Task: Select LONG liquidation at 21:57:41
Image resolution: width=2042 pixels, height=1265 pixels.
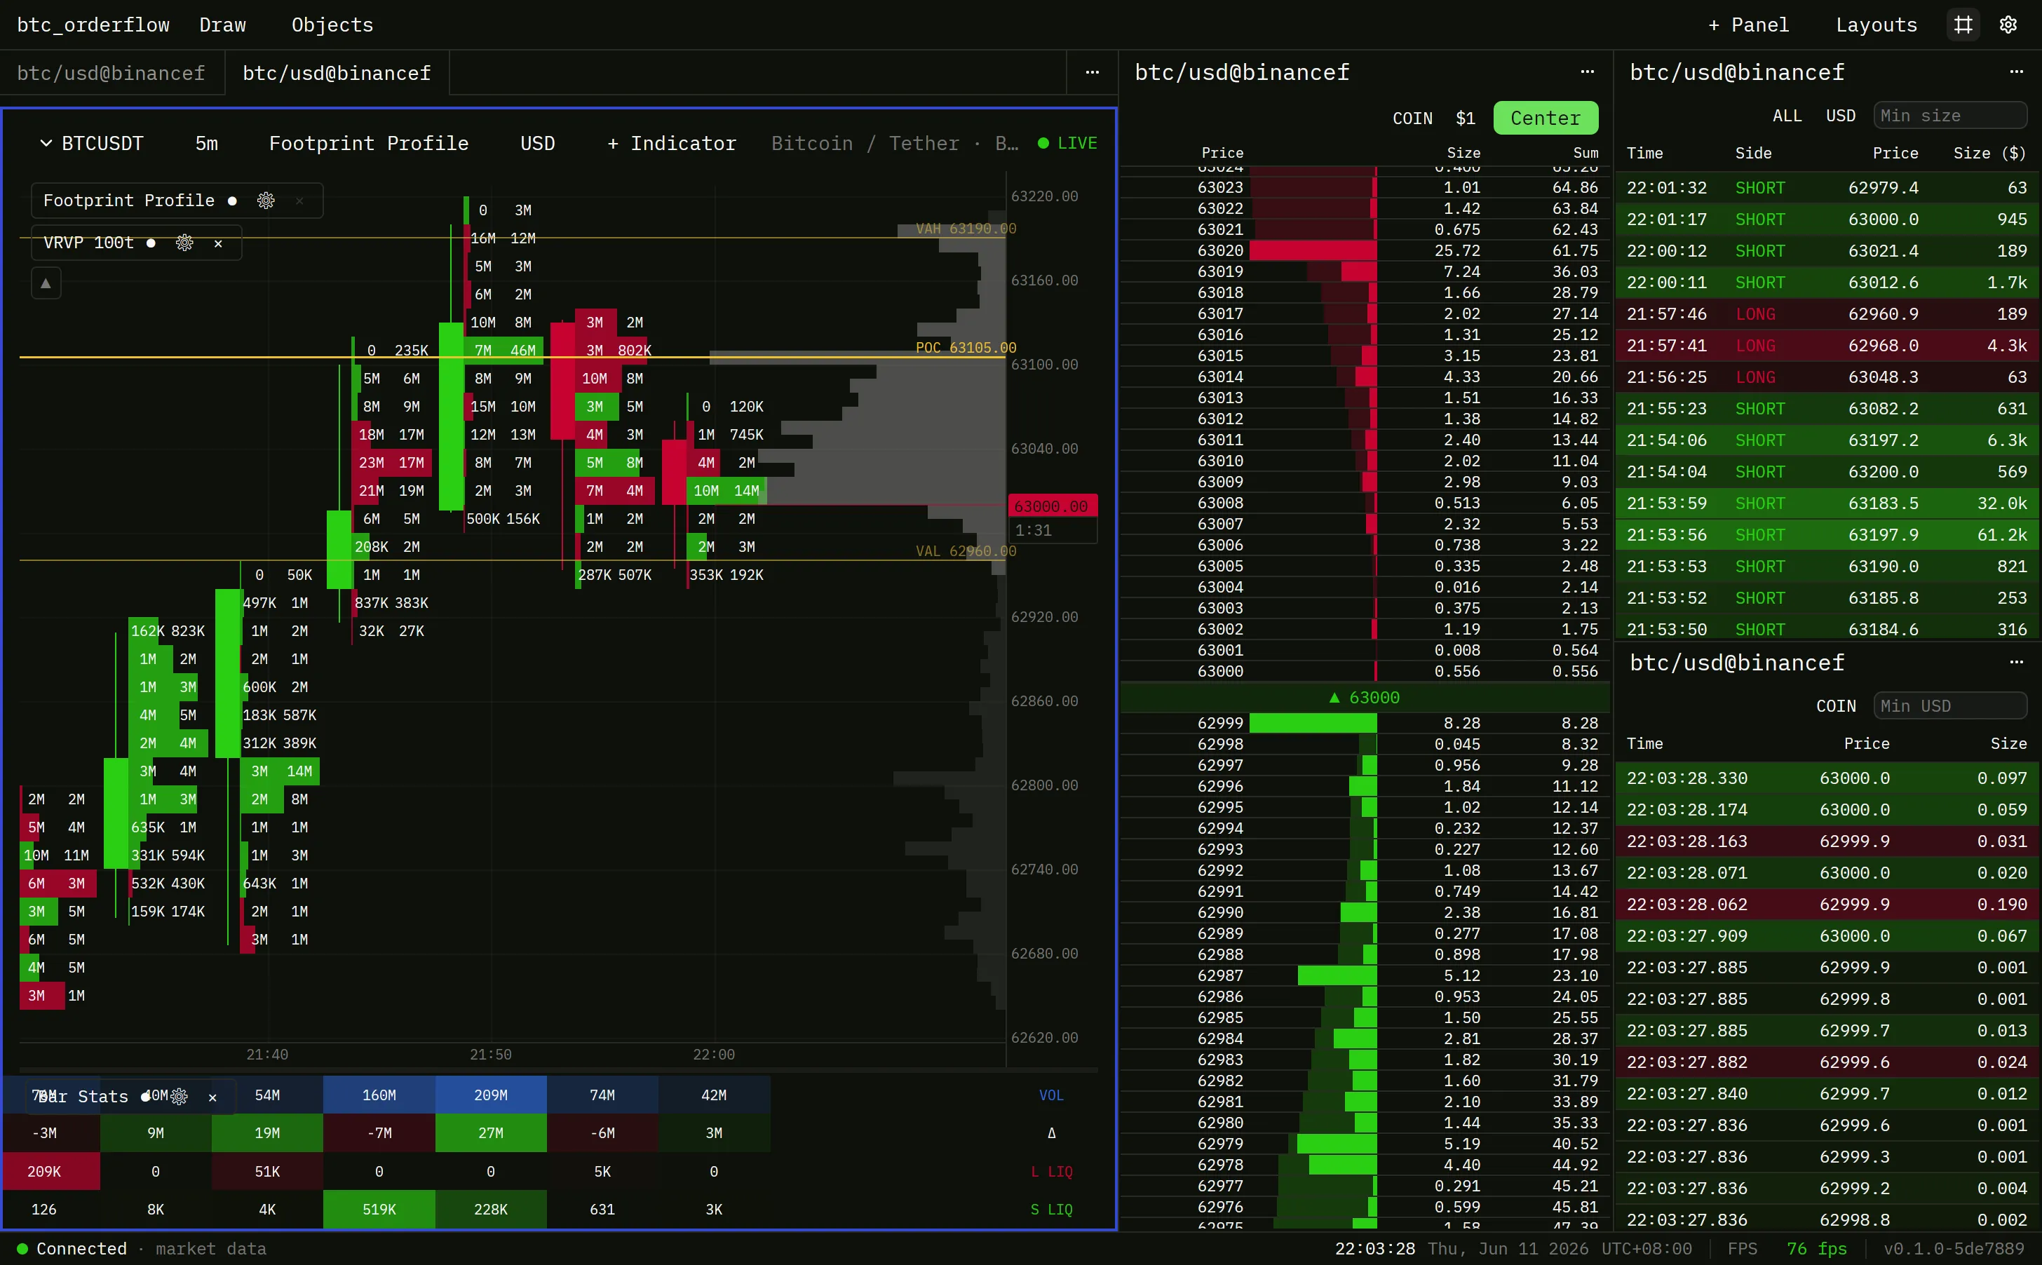Action: [1826, 346]
